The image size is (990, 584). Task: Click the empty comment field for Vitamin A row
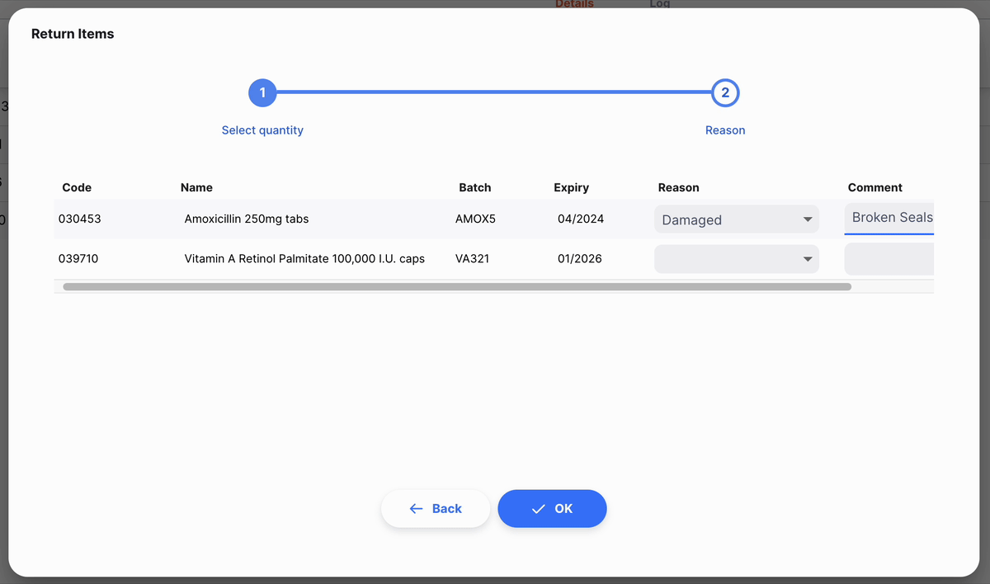click(889, 259)
